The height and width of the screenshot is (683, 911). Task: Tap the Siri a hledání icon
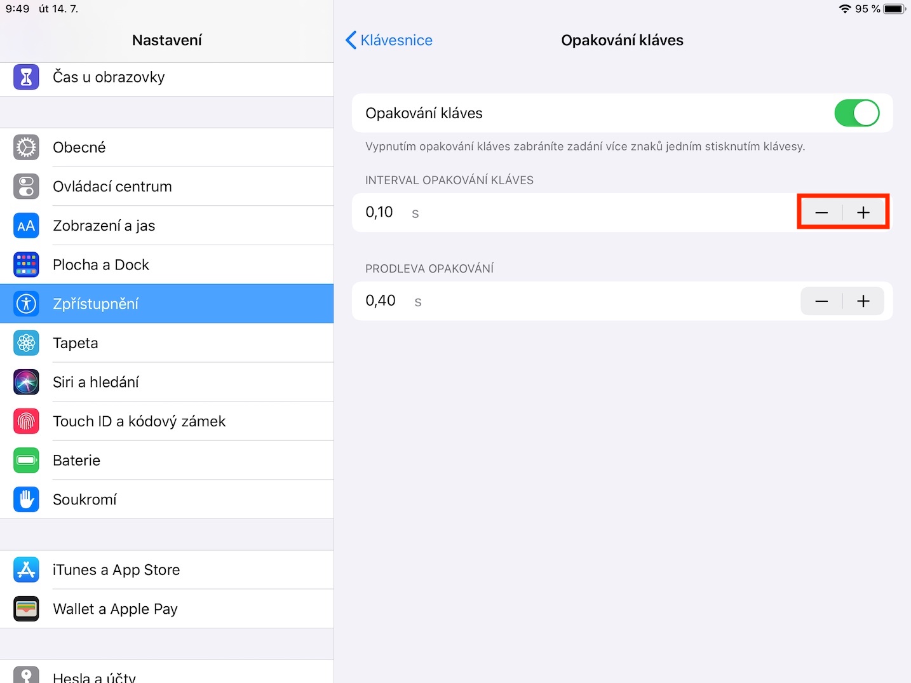[26, 382]
